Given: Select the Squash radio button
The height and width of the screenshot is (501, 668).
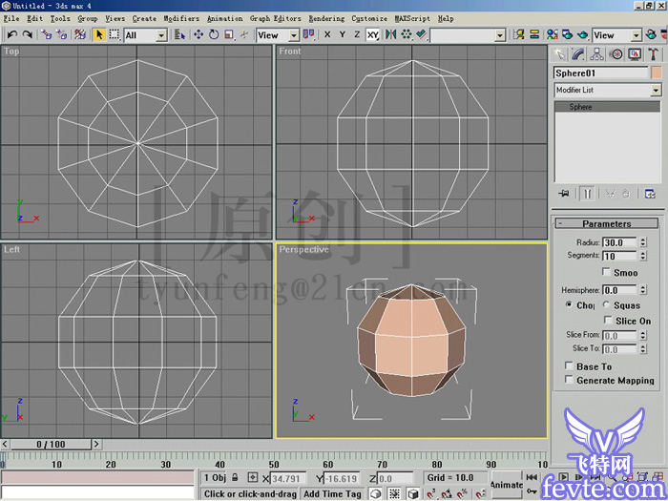Looking at the screenshot, I should click(606, 304).
